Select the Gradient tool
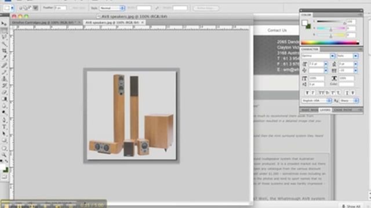Viewport: 371px width, 208px height. (x=4, y=99)
